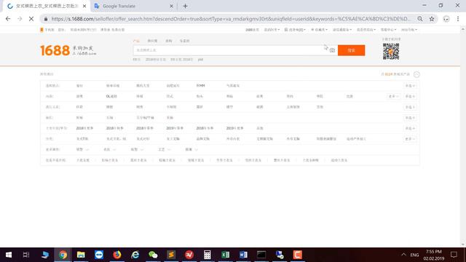Enable multi-select in the OL通勤 row
The image size is (466, 262).
pyautogui.click(x=410, y=96)
